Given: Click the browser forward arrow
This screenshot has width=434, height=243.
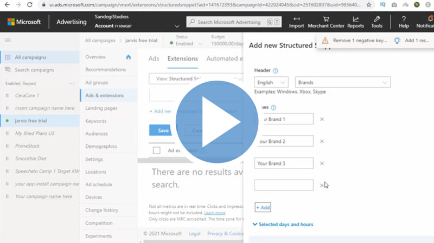Looking at the screenshot, I should click(18, 5).
